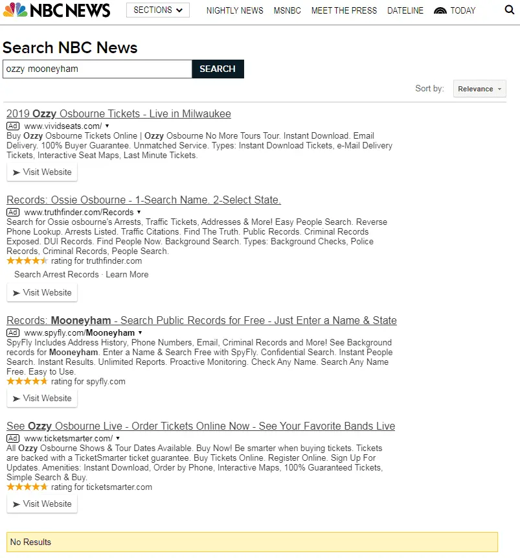The image size is (520, 558).
Task: Click the Ad badge beside www.ticketsmarter.com
Action: pyautogui.click(x=13, y=438)
